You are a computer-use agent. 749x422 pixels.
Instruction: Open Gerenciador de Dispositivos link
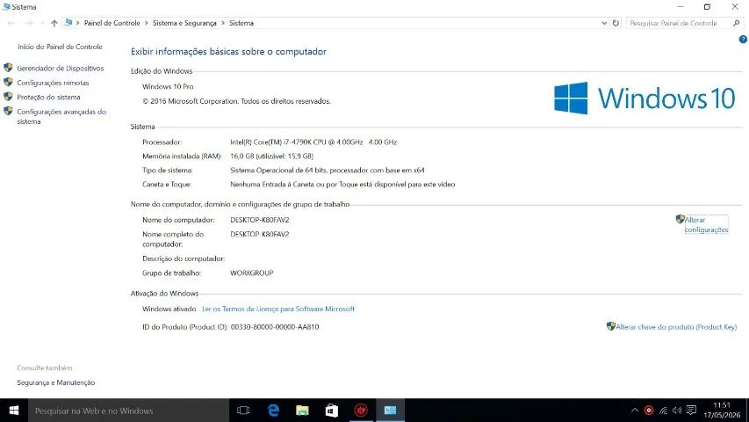coord(61,69)
